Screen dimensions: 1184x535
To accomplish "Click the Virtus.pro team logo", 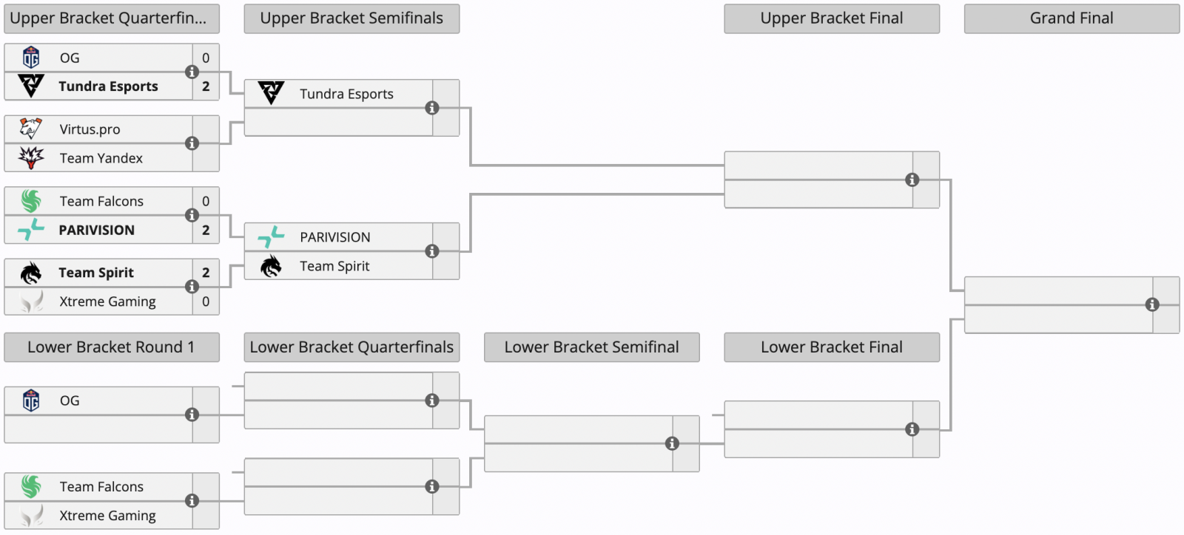I will coord(31,129).
